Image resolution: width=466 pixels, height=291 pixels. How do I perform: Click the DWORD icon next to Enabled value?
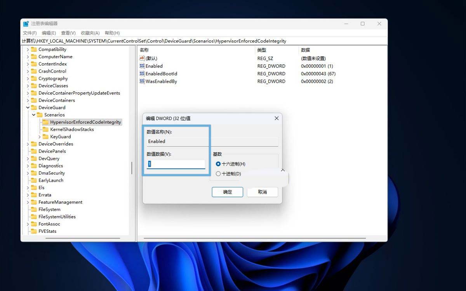click(142, 66)
